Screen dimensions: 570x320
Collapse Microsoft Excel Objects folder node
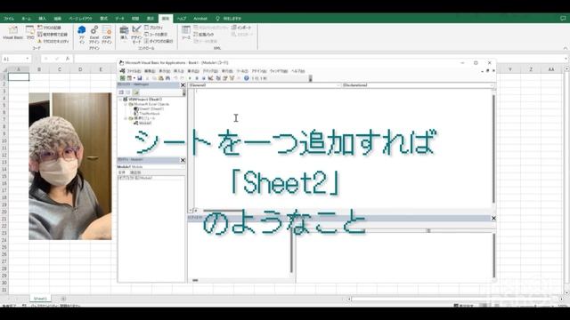click(126, 104)
